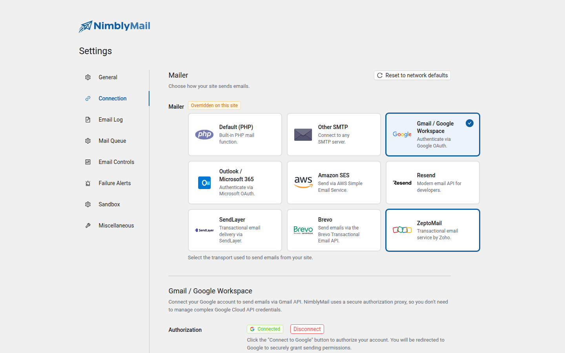
Task: Click the refresh icon in Reset button
Action: [x=380, y=75]
